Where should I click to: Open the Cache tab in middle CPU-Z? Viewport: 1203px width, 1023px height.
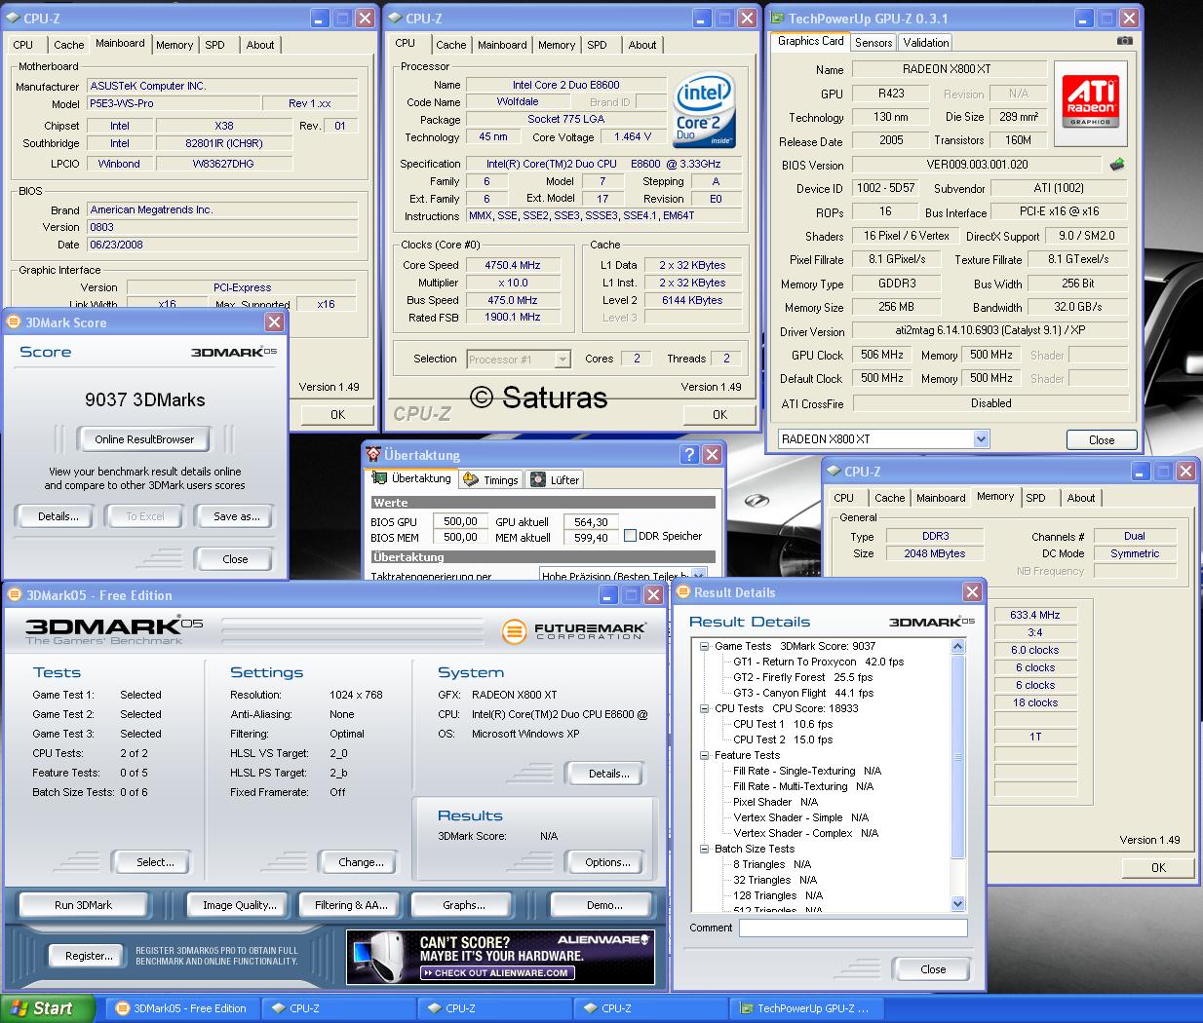[450, 45]
